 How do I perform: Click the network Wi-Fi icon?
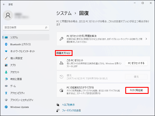[x=6, y=51]
